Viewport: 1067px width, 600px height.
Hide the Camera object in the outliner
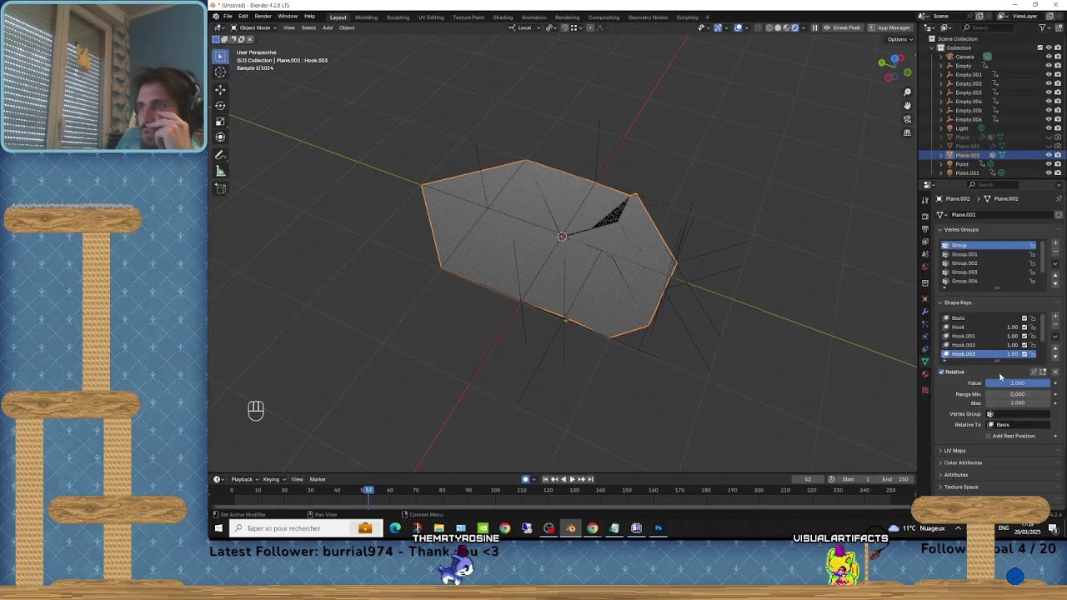pos(1049,57)
